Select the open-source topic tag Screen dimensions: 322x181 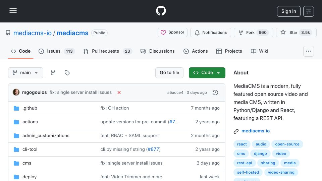[x=287, y=144]
